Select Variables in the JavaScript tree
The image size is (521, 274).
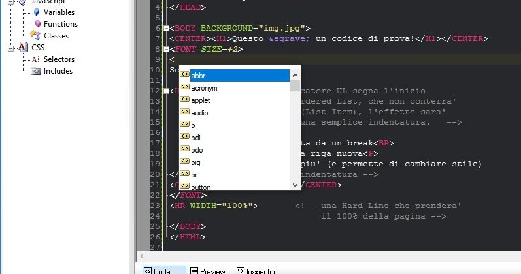click(x=59, y=12)
